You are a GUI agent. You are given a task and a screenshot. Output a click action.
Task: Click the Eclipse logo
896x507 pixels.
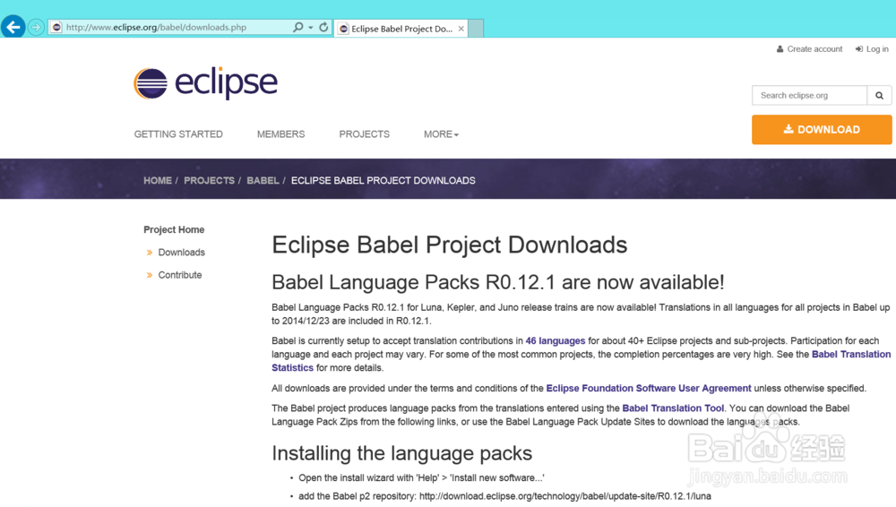pyautogui.click(x=206, y=83)
